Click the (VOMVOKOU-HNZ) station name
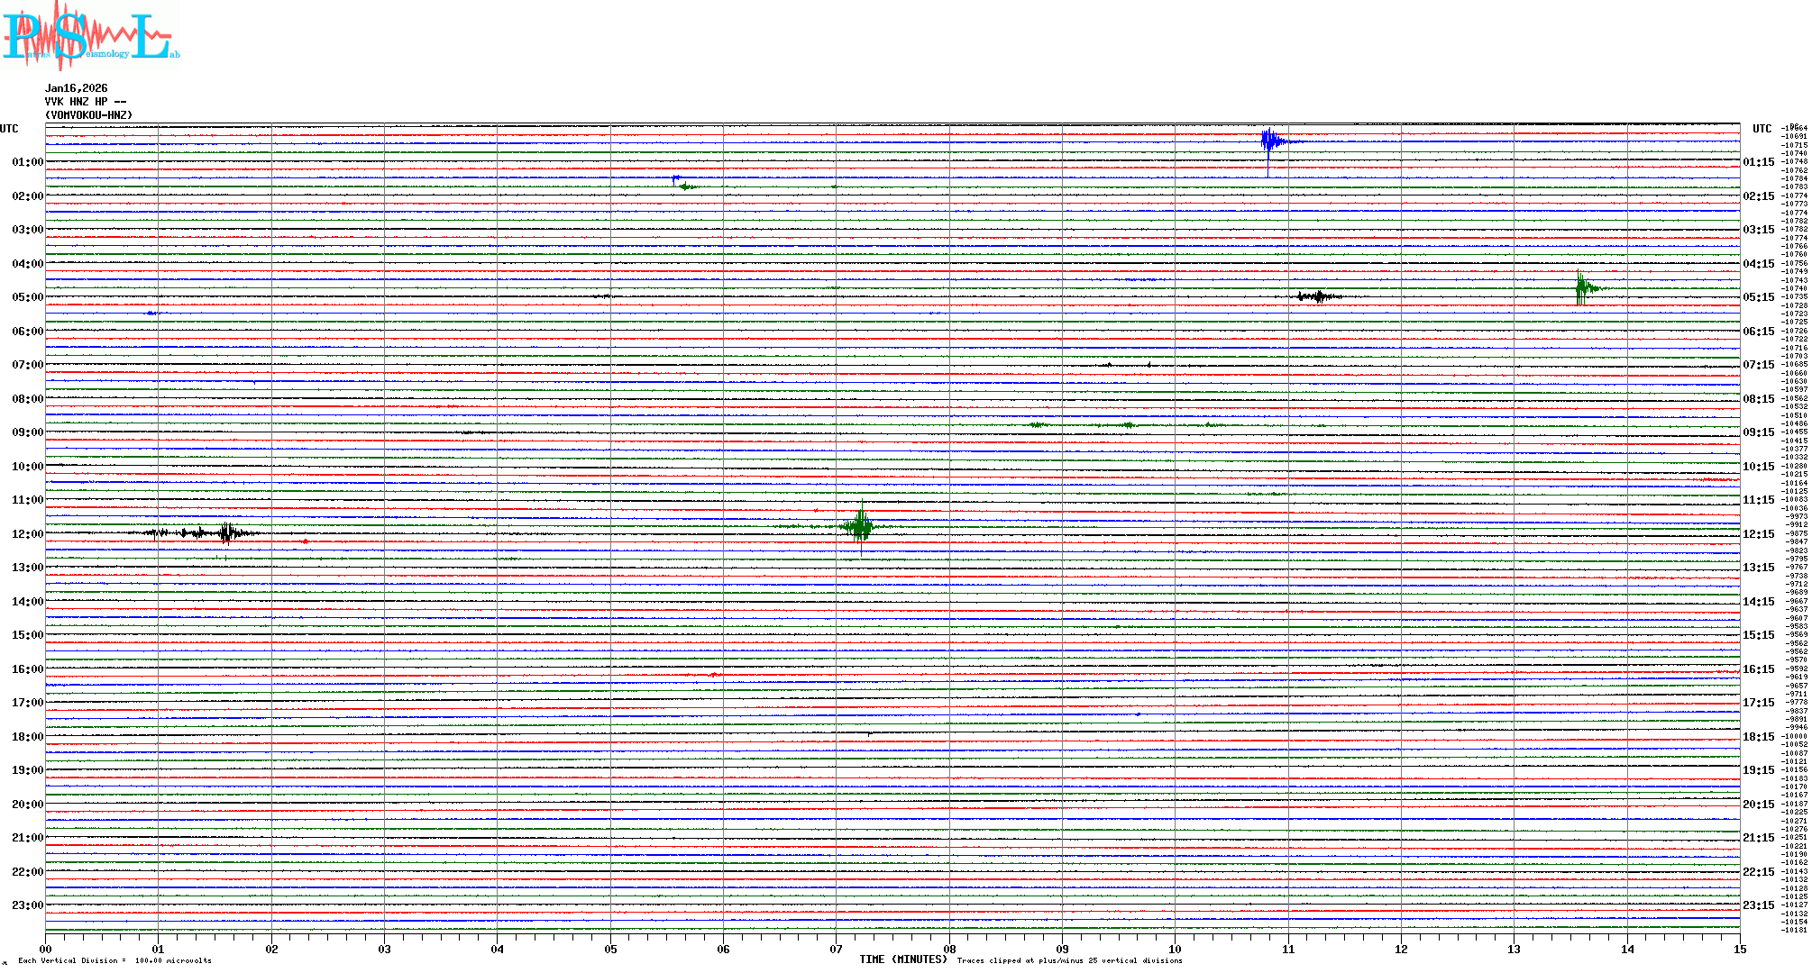This screenshot has width=1812, height=973. click(88, 115)
